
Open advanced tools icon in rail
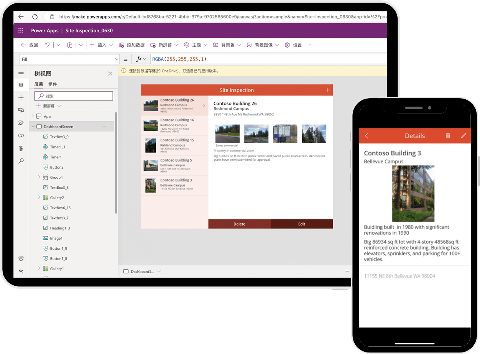(x=21, y=148)
